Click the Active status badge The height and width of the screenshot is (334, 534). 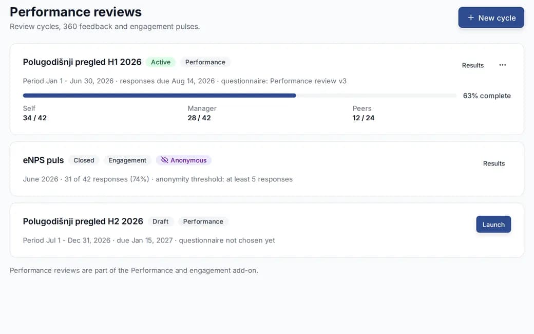pos(161,62)
